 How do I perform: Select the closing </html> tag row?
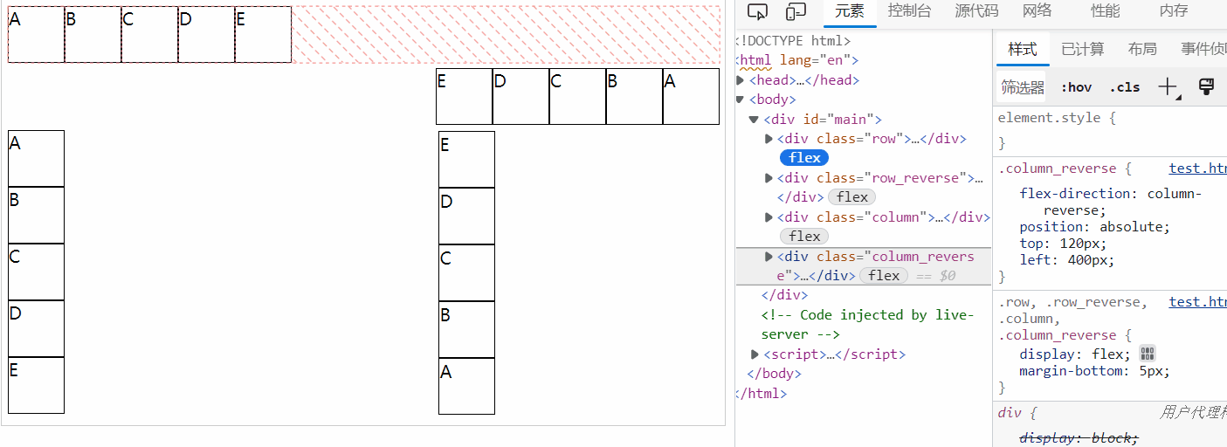[762, 394]
